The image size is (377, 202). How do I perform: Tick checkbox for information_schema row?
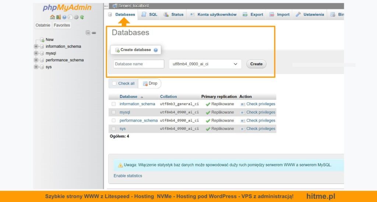point(113,104)
